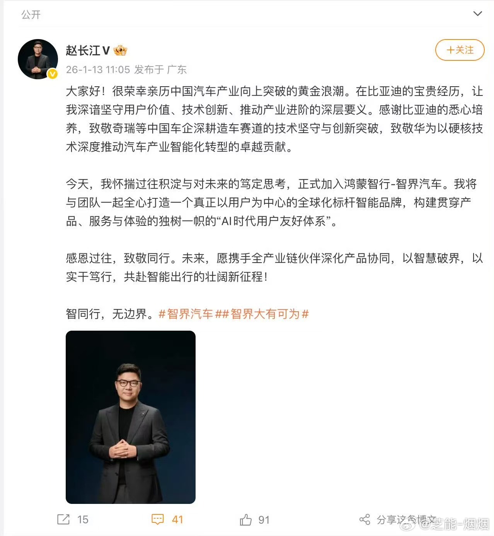Open the repost share icon
Screen dimensions: 494x536
click(63, 519)
